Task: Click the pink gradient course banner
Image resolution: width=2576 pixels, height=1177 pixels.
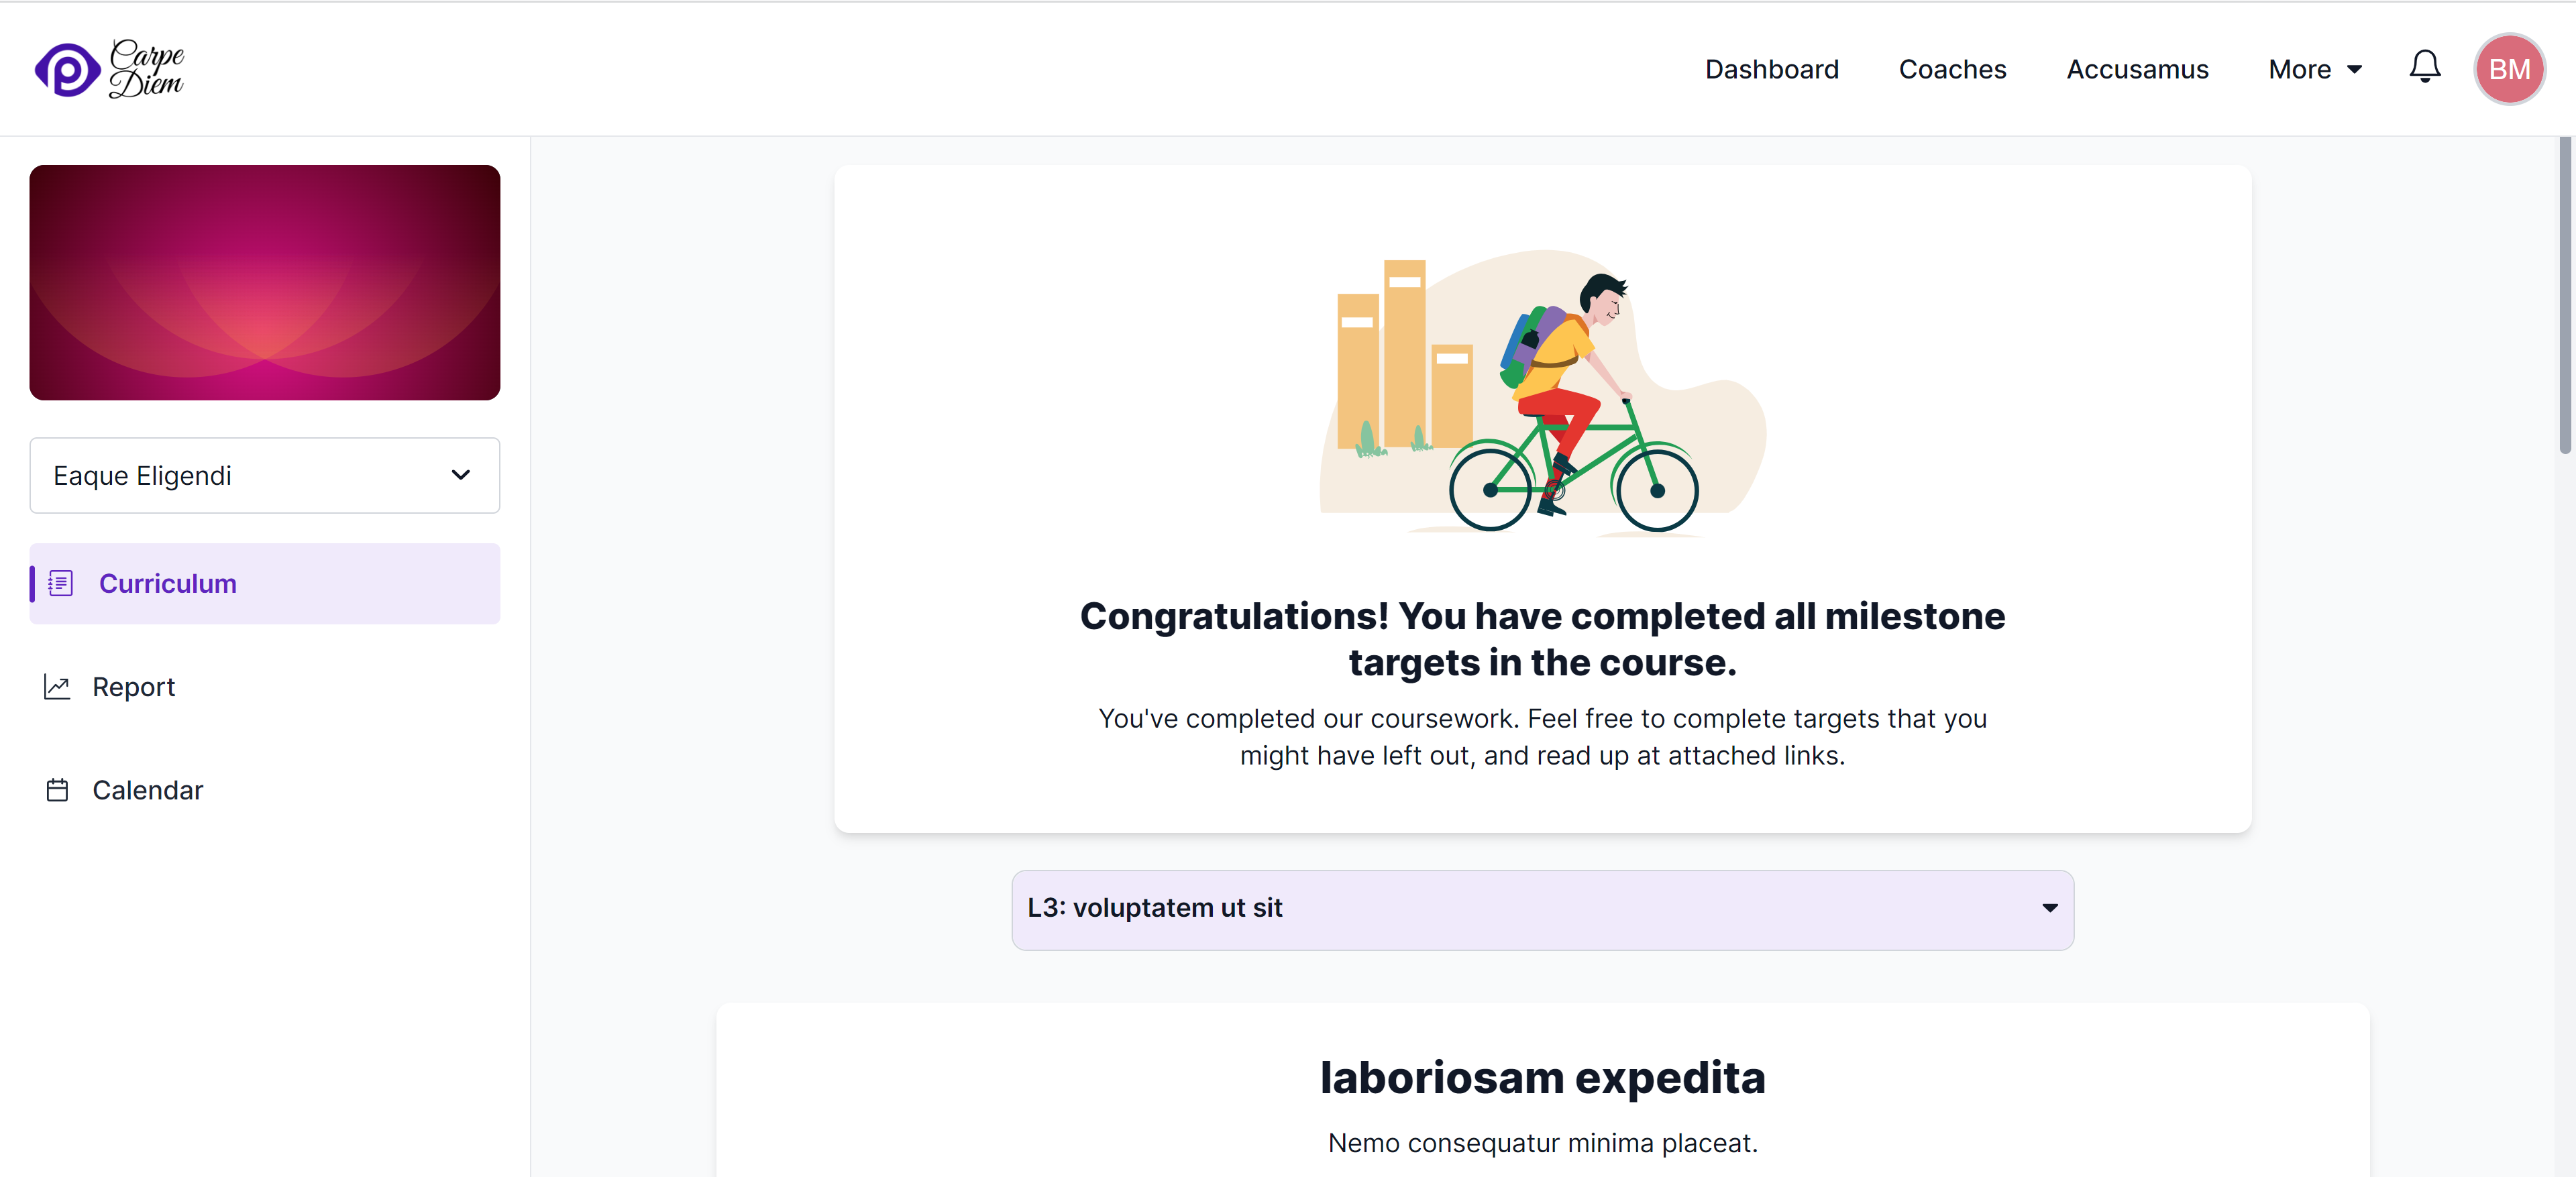Action: [264, 283]
